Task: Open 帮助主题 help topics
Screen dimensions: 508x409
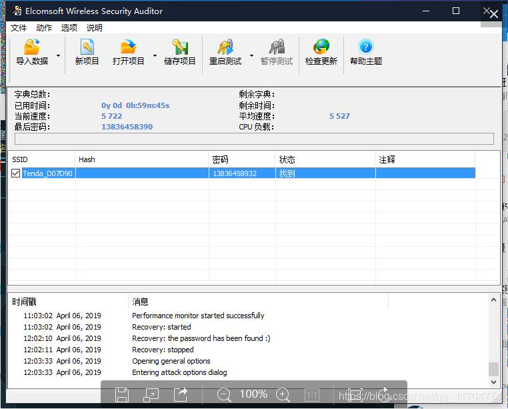Action: click(x=366, y=53)
